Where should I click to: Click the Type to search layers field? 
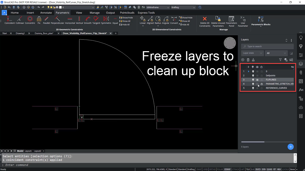coord(267,46)
